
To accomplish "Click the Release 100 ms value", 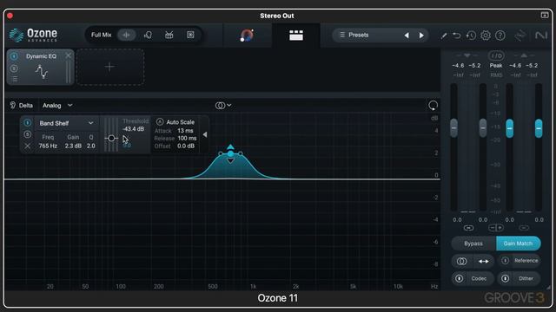I will pos(187,138).
